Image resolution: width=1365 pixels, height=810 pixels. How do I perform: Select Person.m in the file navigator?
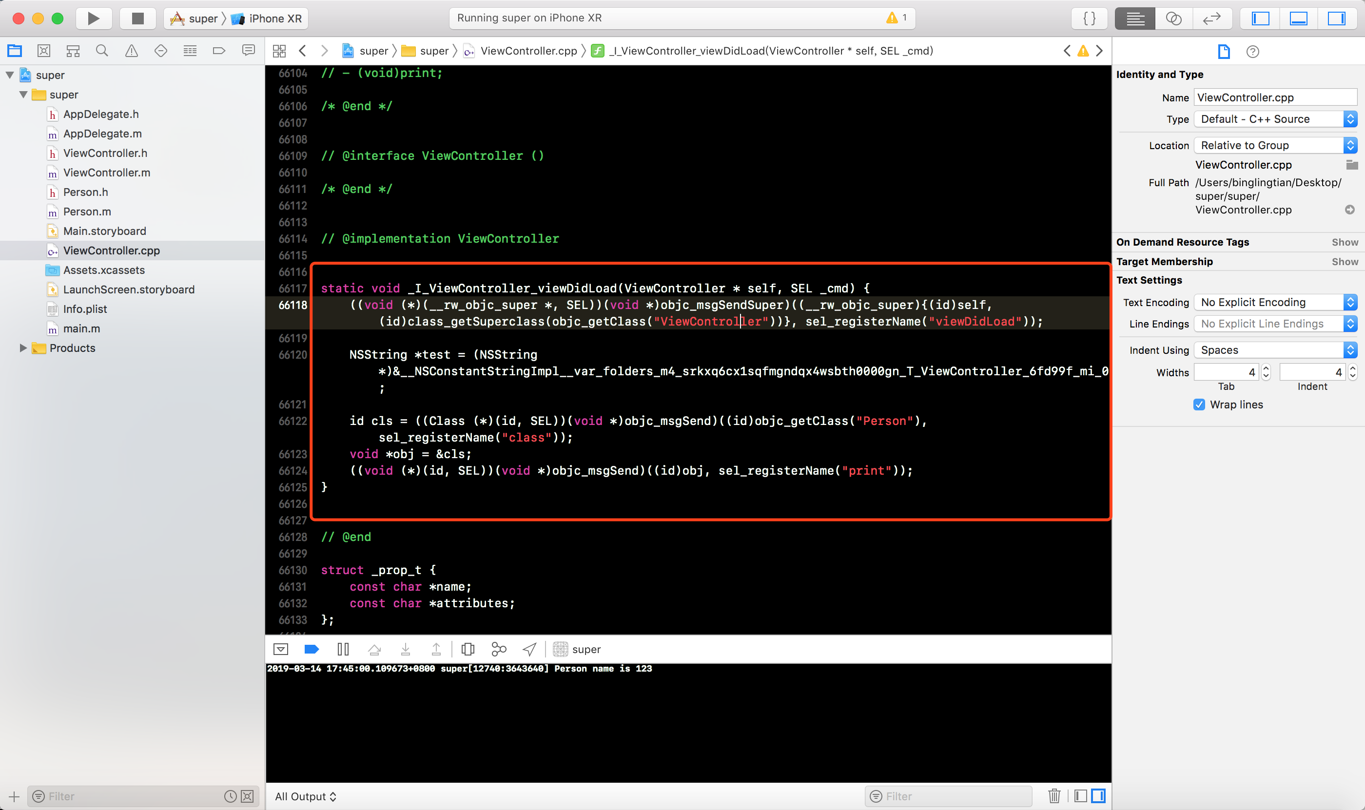87,212
